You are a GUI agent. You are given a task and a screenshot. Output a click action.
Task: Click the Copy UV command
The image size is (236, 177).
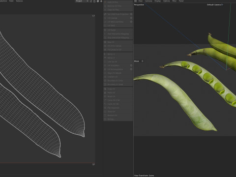pyautogui.click(x=118, y=89)
